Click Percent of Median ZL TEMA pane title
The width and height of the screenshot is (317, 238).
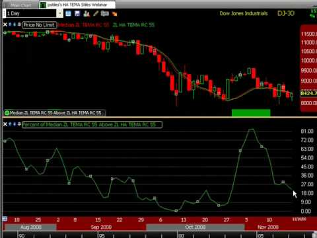[x=92, y=124]
